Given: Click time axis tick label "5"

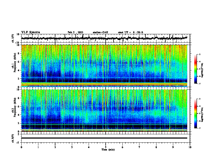Looking at the screenshot, I should (106, 147).
